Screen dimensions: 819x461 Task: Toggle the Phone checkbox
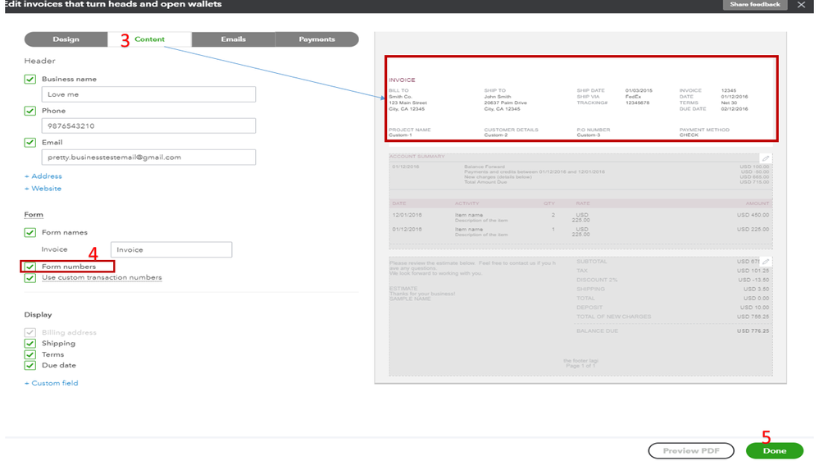point(30,111)
